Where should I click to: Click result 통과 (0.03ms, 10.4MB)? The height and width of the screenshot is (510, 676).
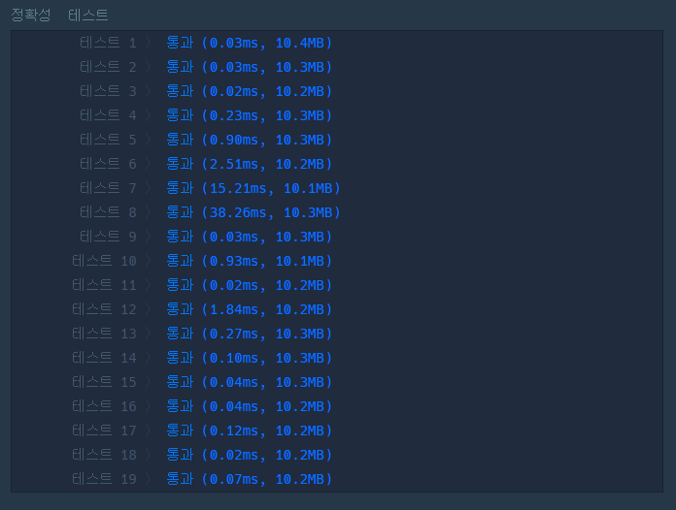(250, 43)
